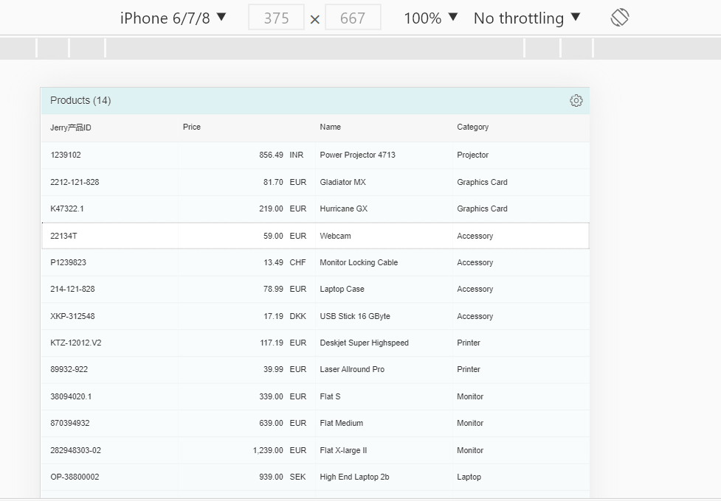Click Monitor Locking Cable name cell
Image resolution: width=721 pixels, height=501 pixels.
(x=359, y=263)
